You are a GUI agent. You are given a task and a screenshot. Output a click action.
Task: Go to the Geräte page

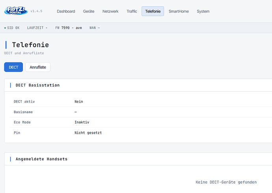(89, 11)
